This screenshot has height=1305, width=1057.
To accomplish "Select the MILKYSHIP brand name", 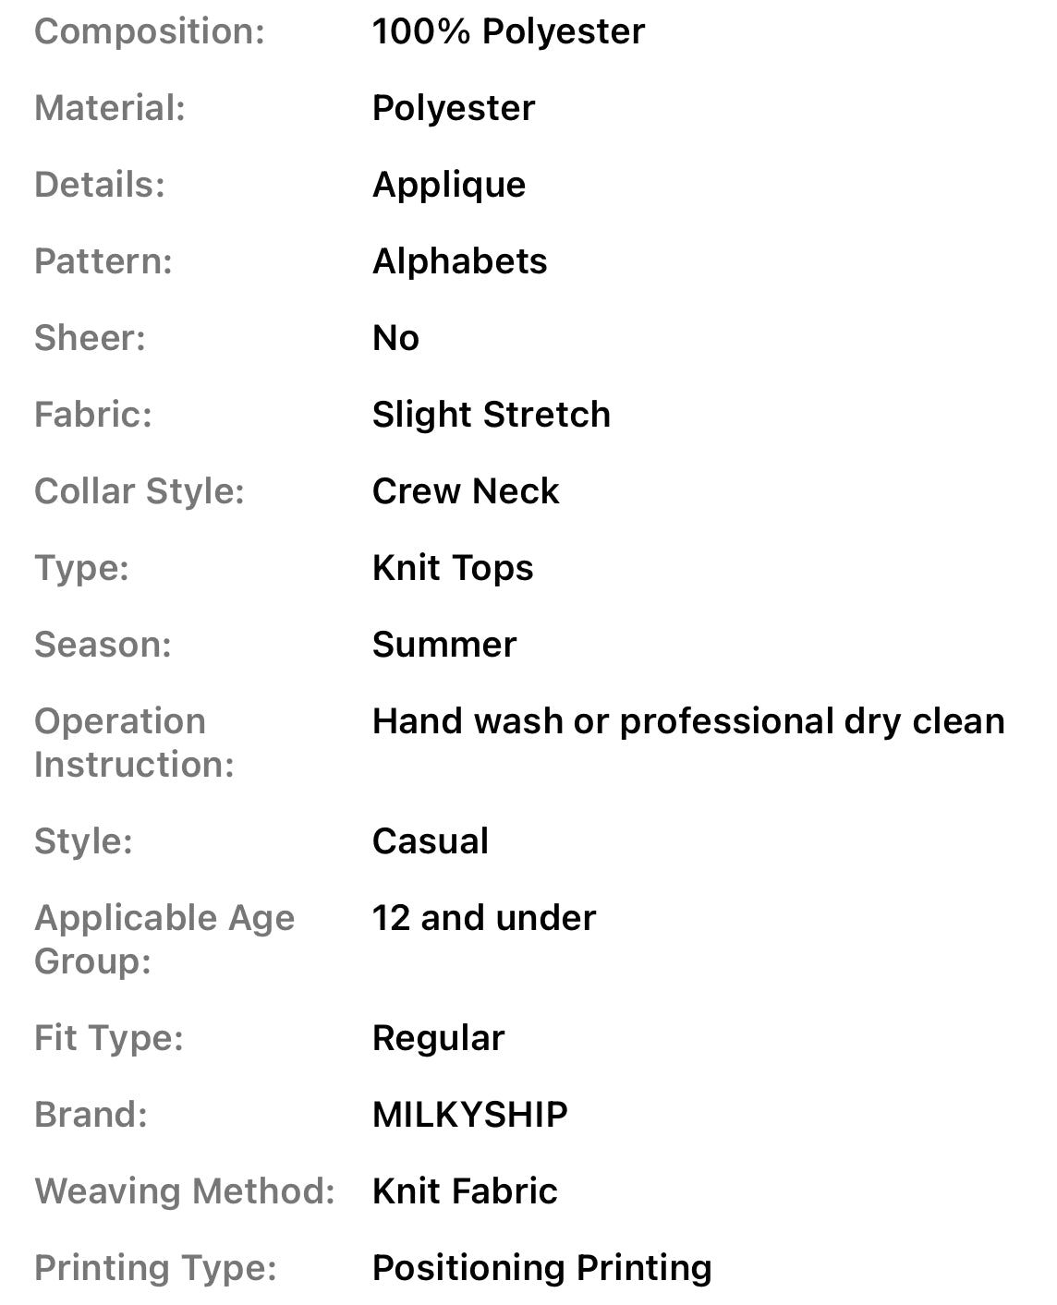I will click(x=469, y=1115).
